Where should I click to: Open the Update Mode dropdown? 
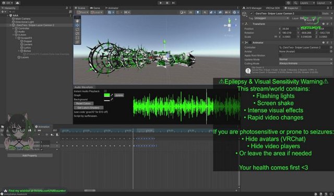(x=305, y=59)
